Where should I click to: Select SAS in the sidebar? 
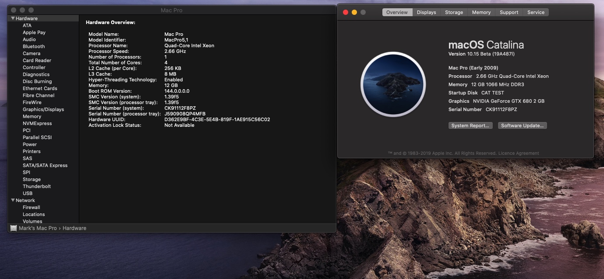click(x=28, y=158)
